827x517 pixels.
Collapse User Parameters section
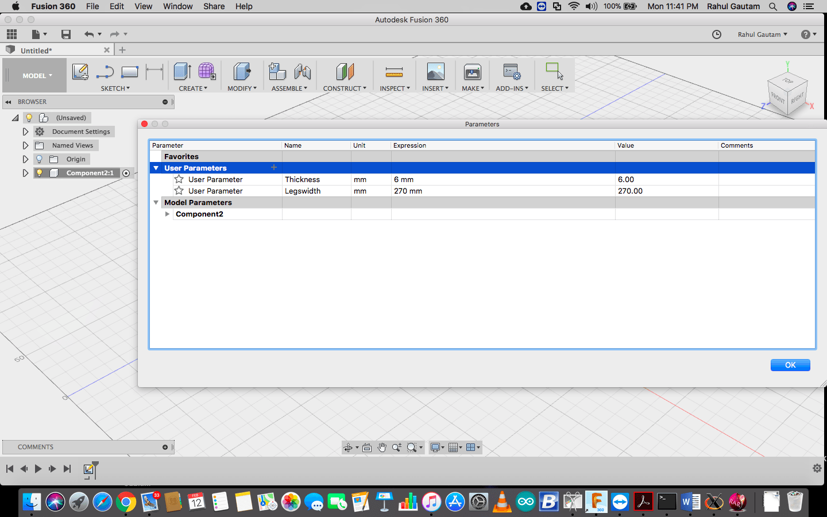click(156, 168)
